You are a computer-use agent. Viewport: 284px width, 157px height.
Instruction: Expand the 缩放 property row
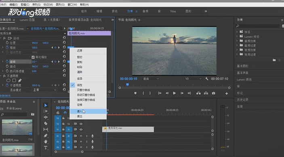click(2, 48)
